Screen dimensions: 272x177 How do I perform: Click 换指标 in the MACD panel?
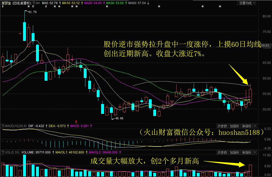247,126
